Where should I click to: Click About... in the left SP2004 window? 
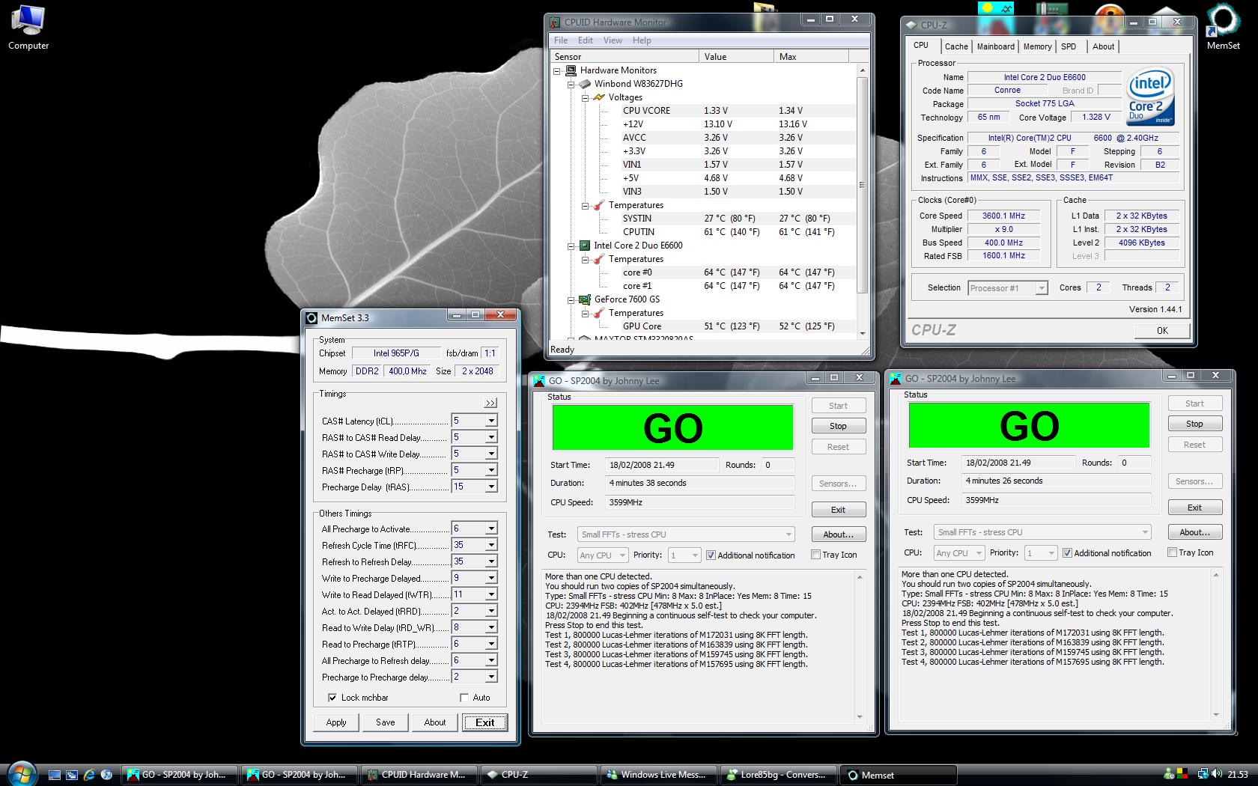tap(838, 534)
